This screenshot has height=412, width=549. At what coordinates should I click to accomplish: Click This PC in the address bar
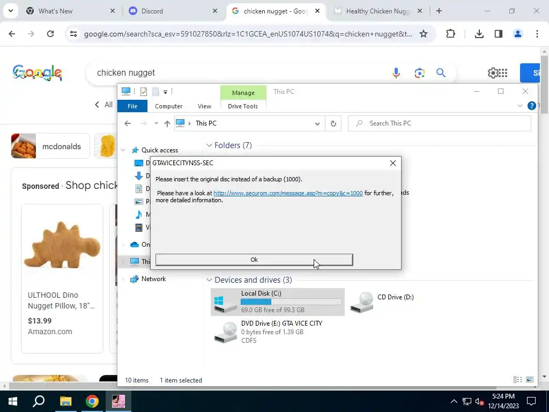click(x=206, y=123)
